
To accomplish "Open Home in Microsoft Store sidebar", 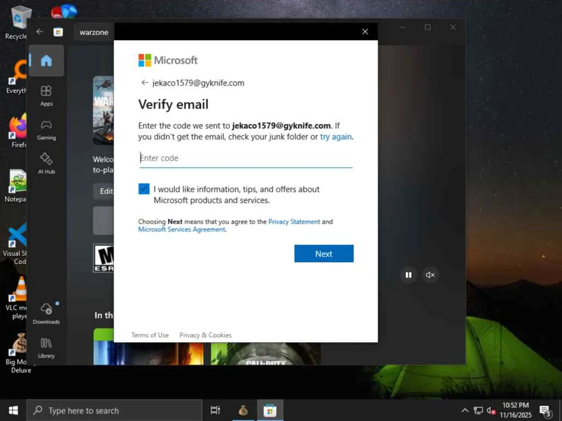I will [46, 60].
